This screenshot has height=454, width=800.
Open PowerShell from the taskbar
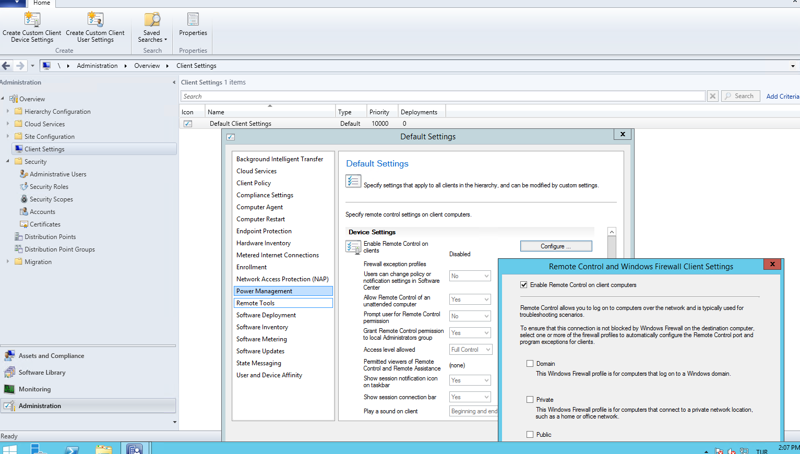coord(71,449)
